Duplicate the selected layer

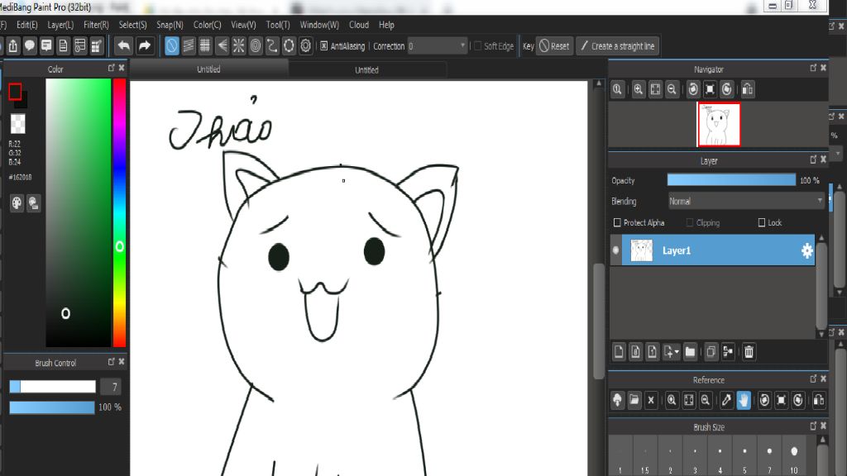pyautogui.click(x=711, y=352)
